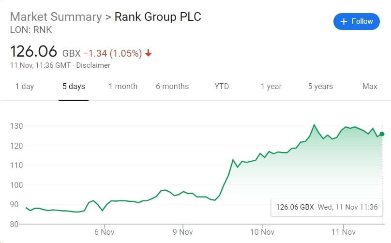The height and width of the screenshot is (243, 391).
Task: Click the blue Follow button
Action: [356, 21]
